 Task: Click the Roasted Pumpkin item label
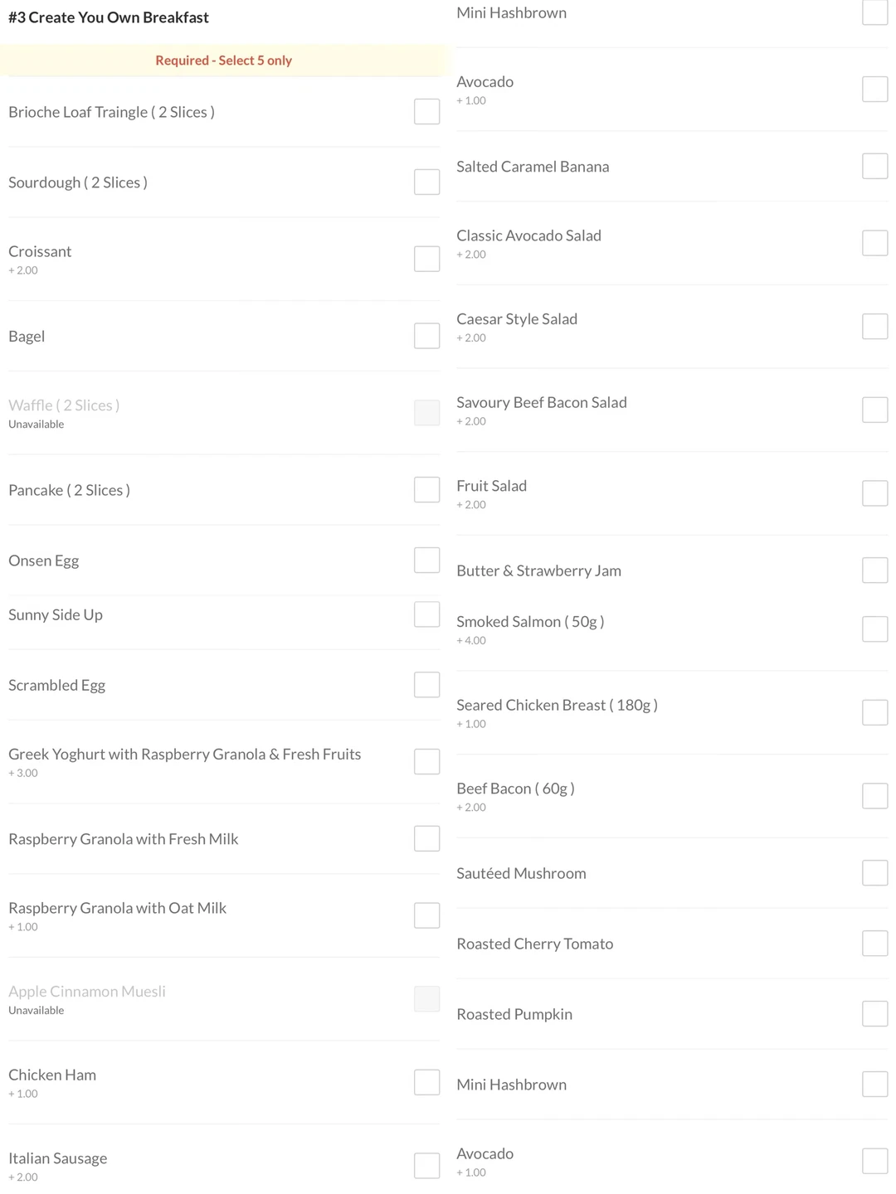[x=514, y=1014]
